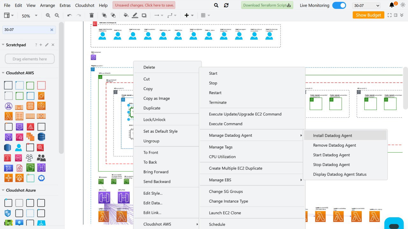Click the Show Budget button
This screenshot has height=229, width=408.
click(368, 15)
